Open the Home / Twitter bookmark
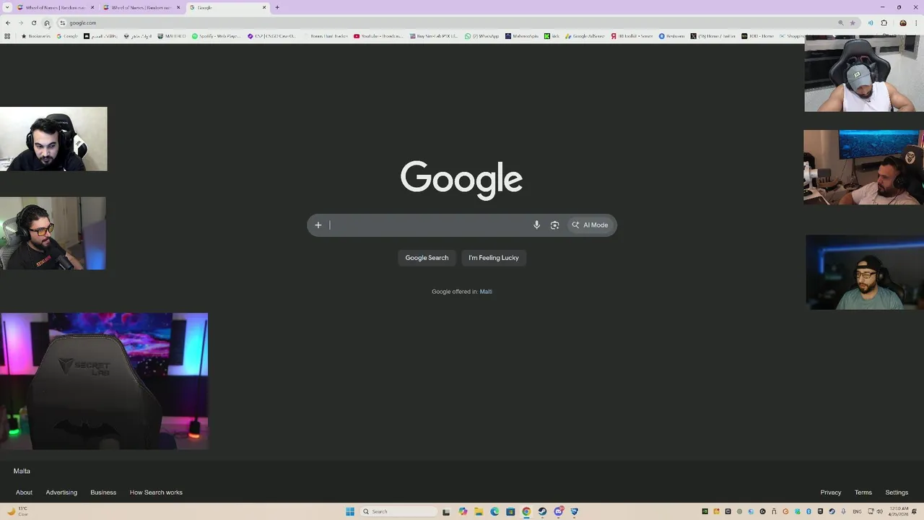The image size is (924, 520). coord(713,36)
